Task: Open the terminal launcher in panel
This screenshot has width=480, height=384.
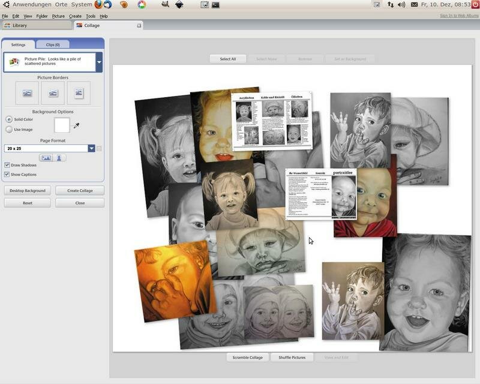Action: click(x=215, y=5)
